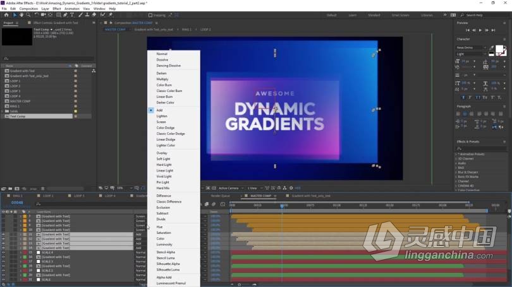Screen dimensions: 512x287
Task: Toggle visibility eye of SCALE 4 layer
Action: [3, 252]
